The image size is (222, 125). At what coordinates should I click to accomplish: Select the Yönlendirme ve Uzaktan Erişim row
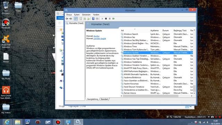[x=156, y=90]
